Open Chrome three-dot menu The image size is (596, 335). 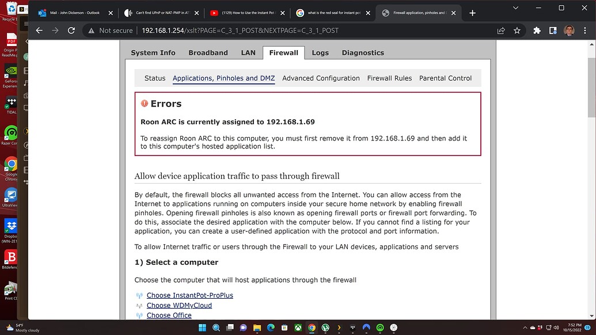[585, 31]
